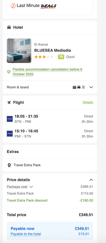
Task: Click the green shield cancellation icon
Action: click(x=9, y=72)
